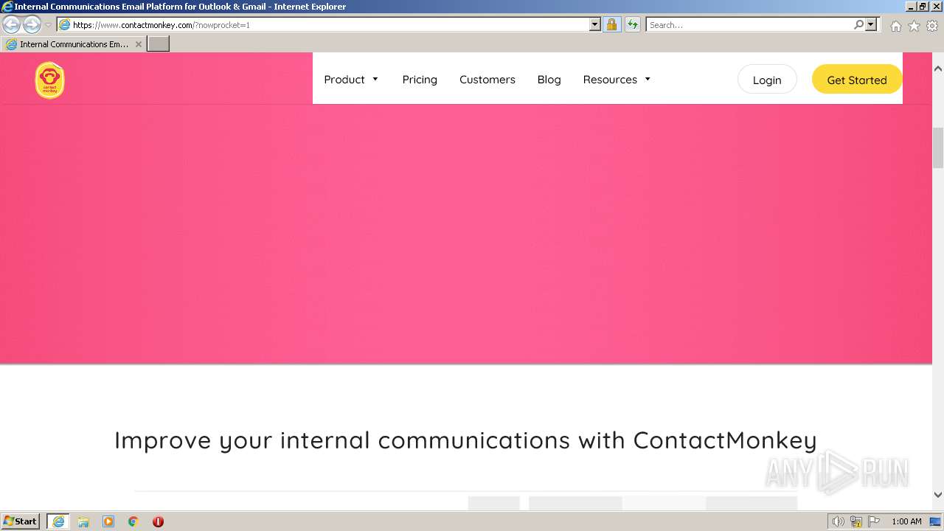Go forward with browser Forward arrow

[x=32, y=24]
